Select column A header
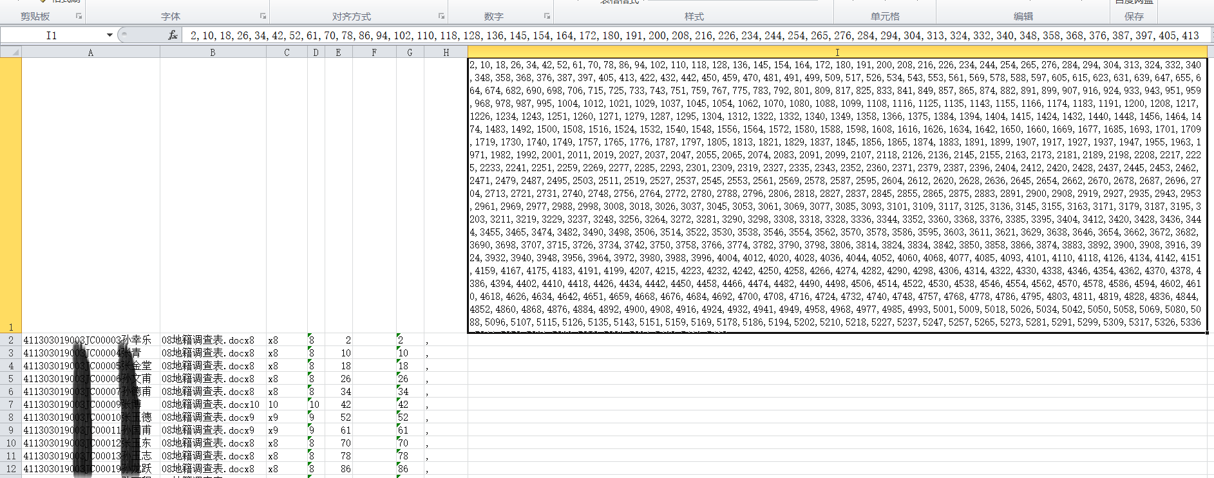1214x478 pixels. click(91, 52)
